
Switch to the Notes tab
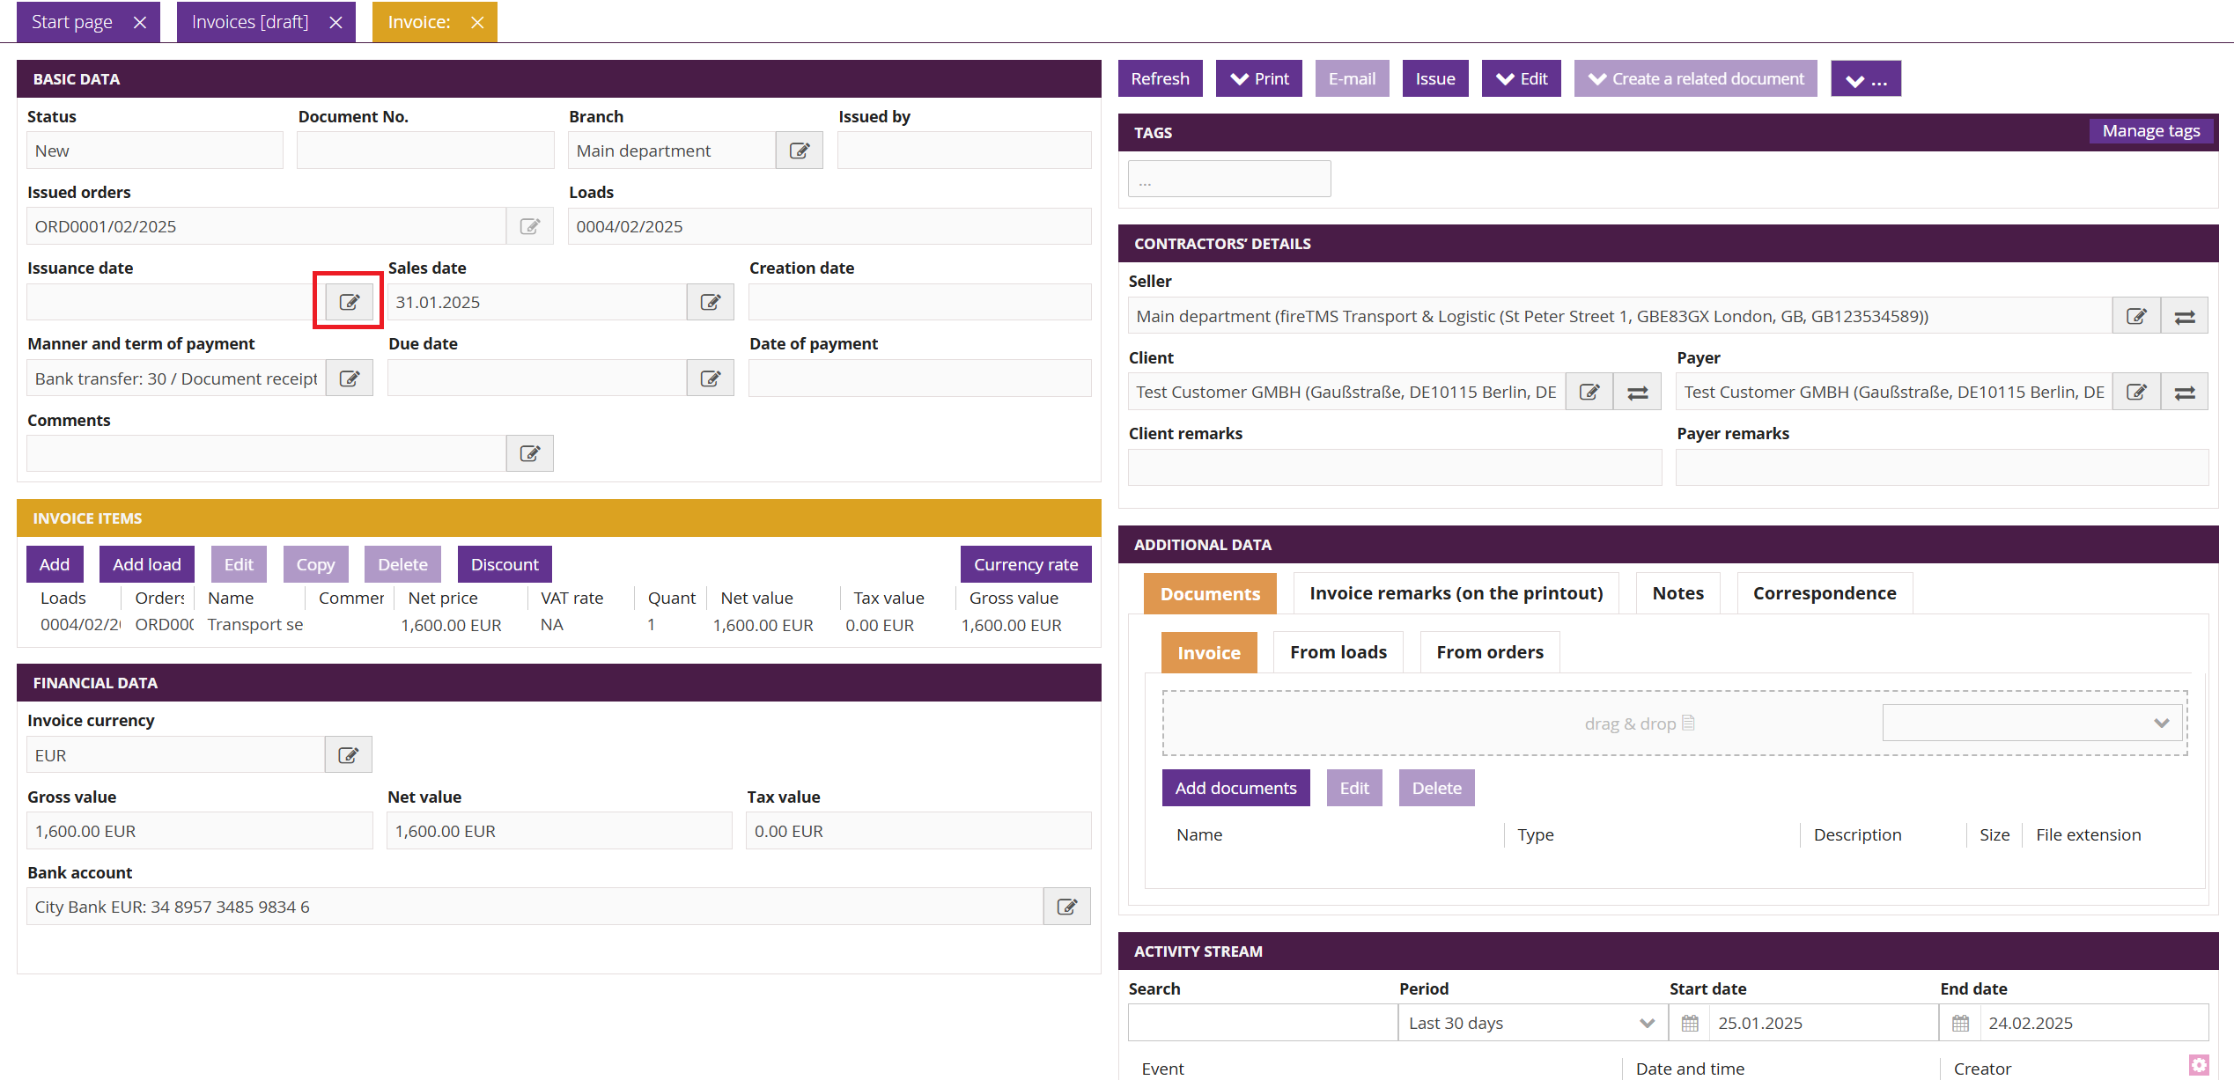(x=1677, y=593)
